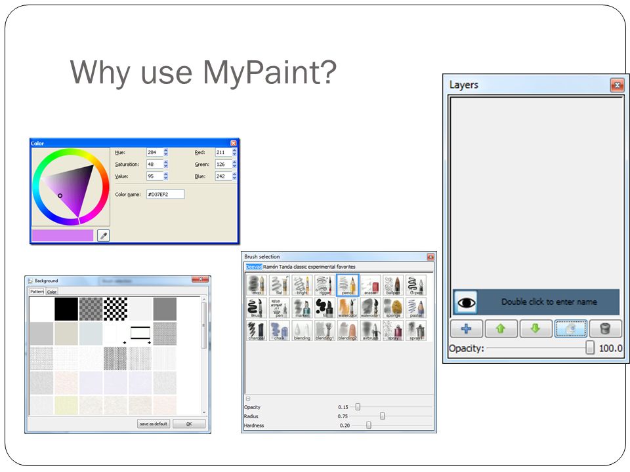Select the brush labeled 'brush'
Image resolution: width=630 pixels, height=472 pixels.
[257, 308]
